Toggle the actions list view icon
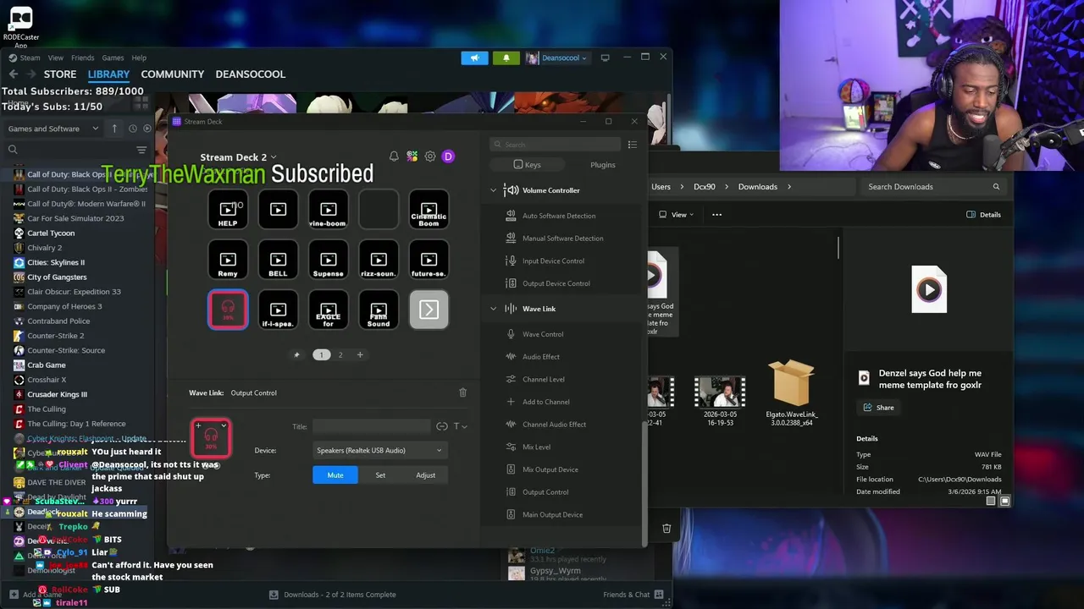 pos(632,145)
